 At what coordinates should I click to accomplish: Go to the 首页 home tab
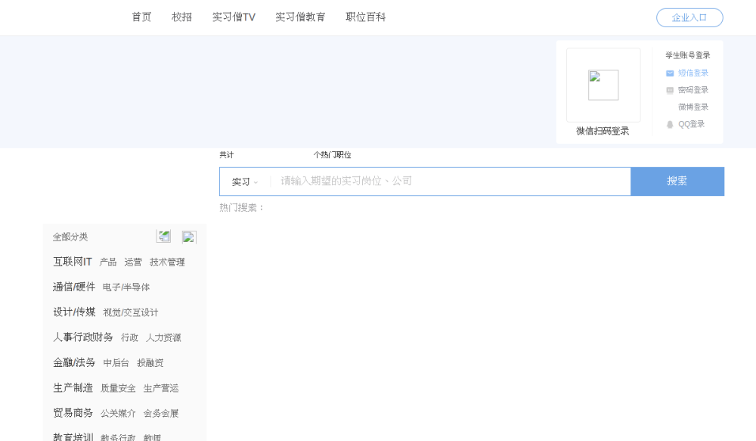(x=142, y=17)
